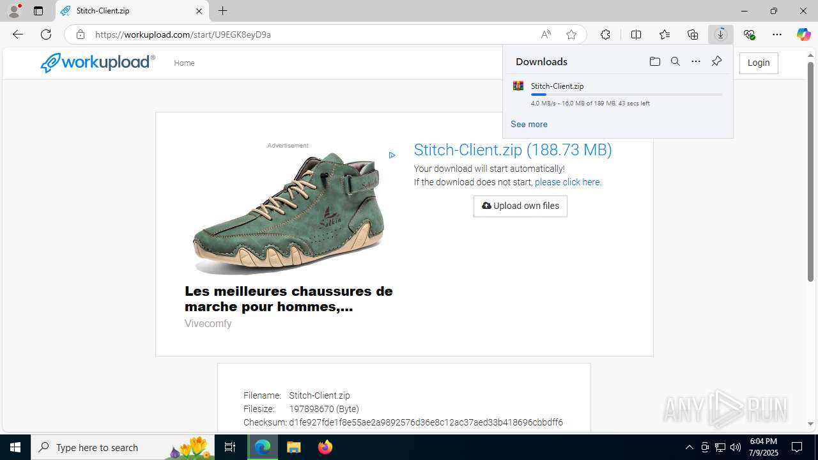Open the volume control icon
The width and height of the screenshot is (818, 460).
pyautogui.click(x=736, y=447)
